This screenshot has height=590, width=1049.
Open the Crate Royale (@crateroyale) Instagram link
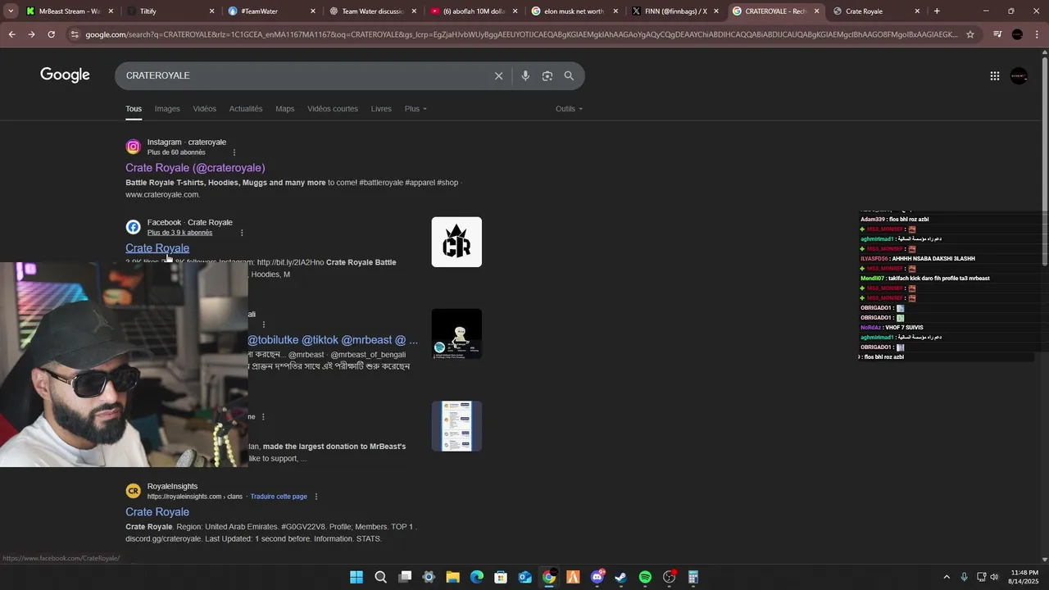pos(195,168)
